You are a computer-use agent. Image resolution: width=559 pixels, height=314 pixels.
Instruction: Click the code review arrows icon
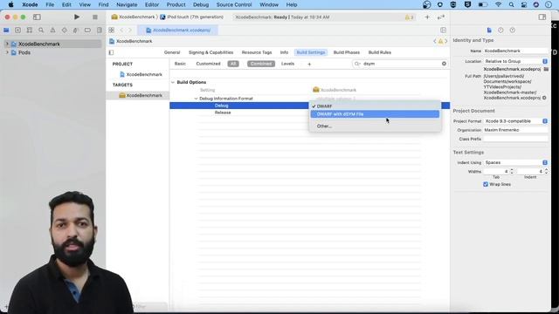pos(441,17)
